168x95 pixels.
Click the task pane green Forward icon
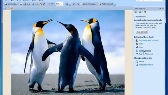pyautogui.click(x=140, y=12)
